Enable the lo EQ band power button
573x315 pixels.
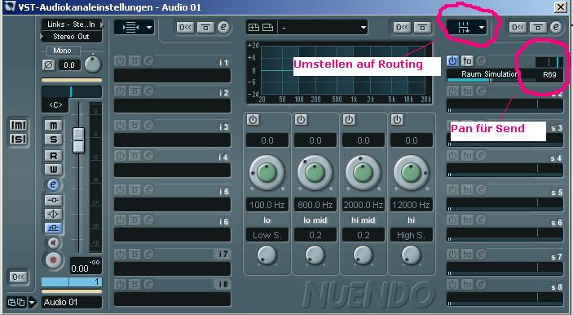click(x=253, y=120)
